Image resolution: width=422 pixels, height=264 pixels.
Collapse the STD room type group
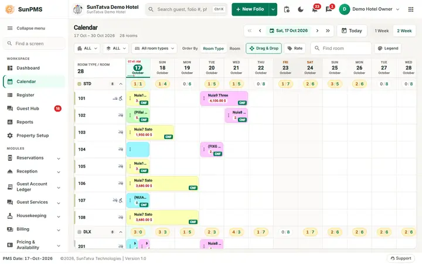pyautogui.click(x=121, y=84)
